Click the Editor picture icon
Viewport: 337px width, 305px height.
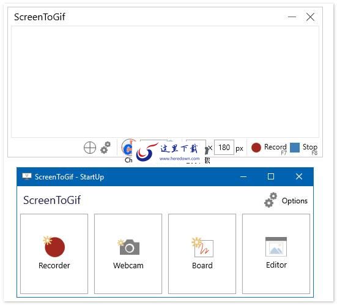(276, 247)
